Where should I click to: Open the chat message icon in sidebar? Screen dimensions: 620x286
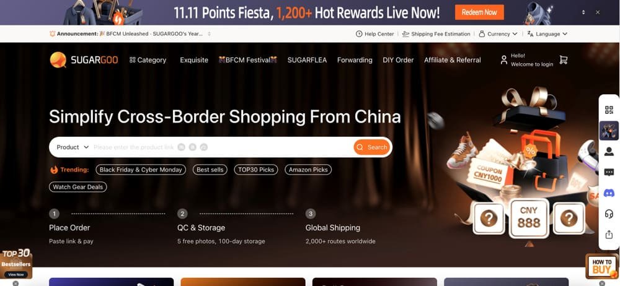pos(609,172)
